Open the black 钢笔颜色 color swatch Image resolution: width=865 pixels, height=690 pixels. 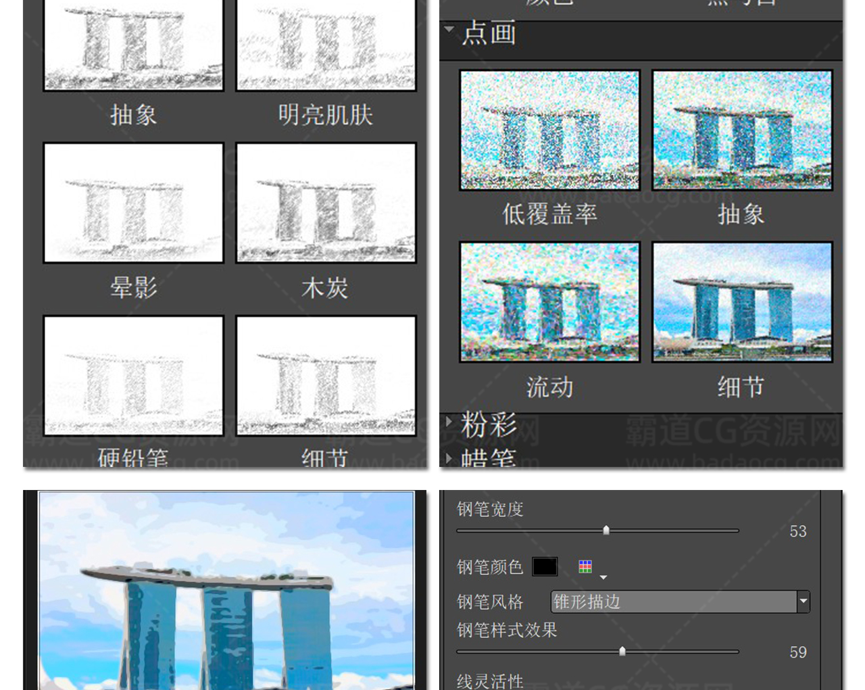545,566
